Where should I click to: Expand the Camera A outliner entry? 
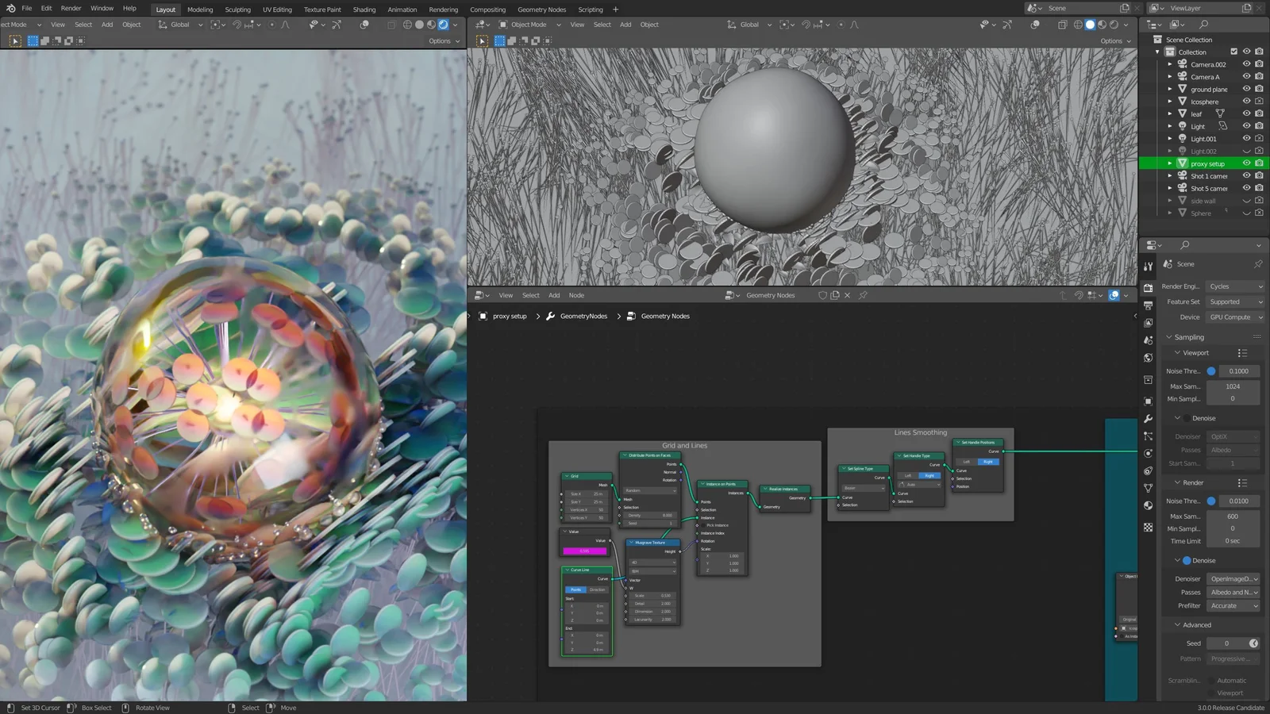[1170, 77]
